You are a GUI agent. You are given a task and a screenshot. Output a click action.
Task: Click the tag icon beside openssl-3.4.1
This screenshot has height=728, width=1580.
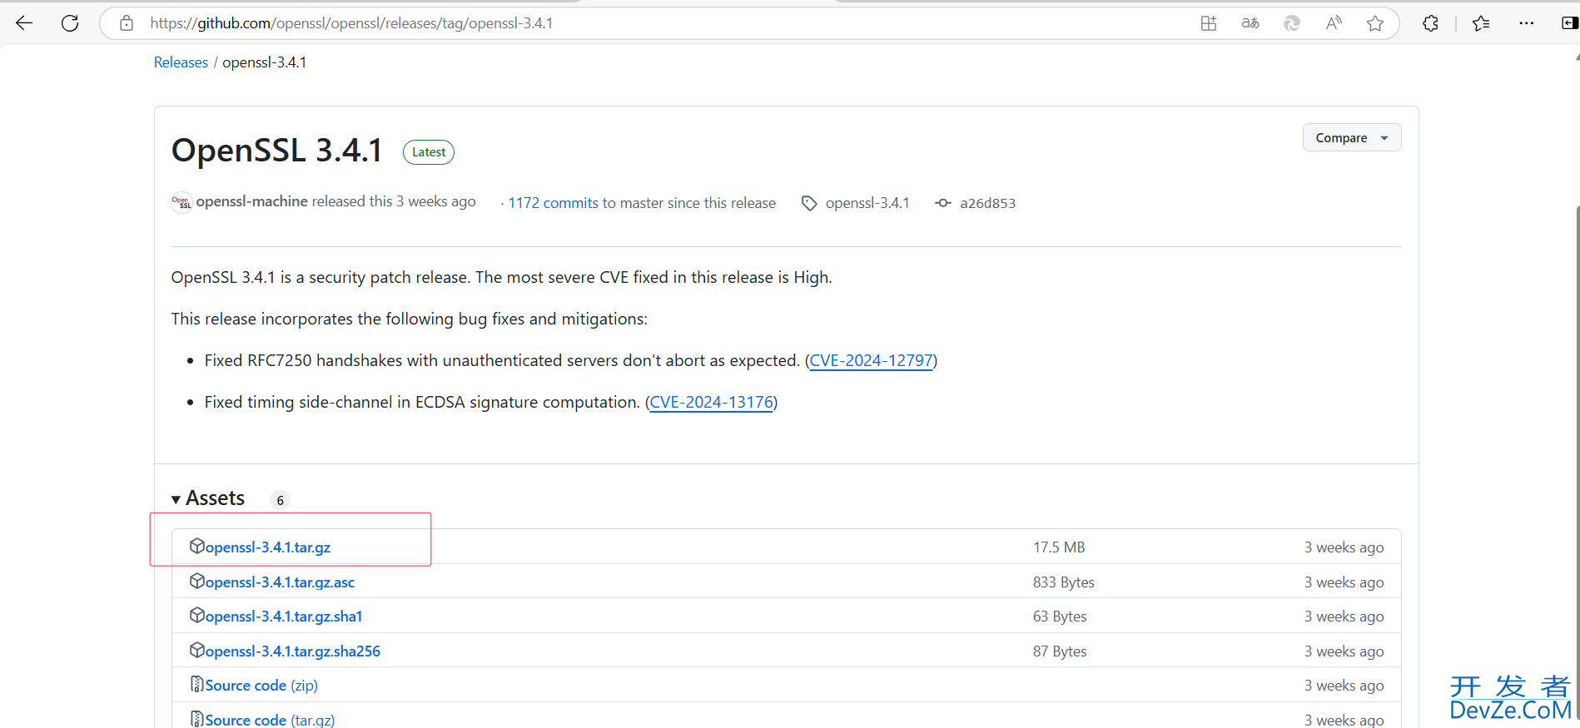tap(809, 203)
